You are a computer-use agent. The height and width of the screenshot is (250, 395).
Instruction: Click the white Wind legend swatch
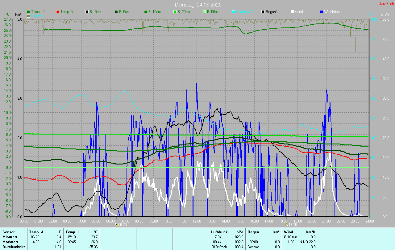point(293,12)
